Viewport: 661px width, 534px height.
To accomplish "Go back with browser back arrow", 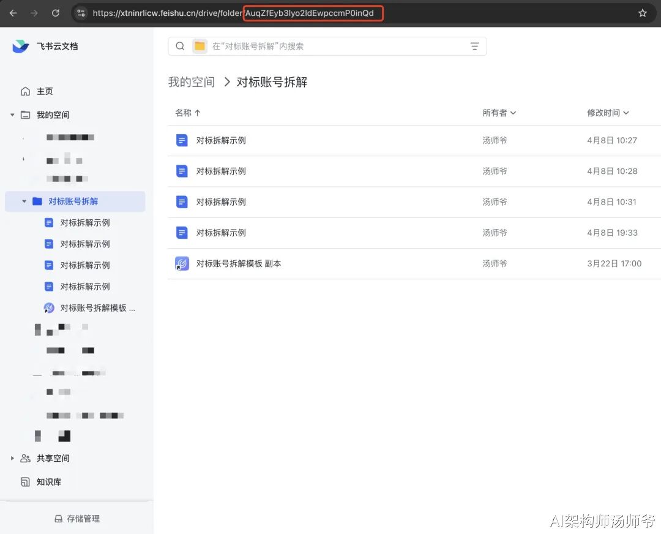I will click(13, 13).
